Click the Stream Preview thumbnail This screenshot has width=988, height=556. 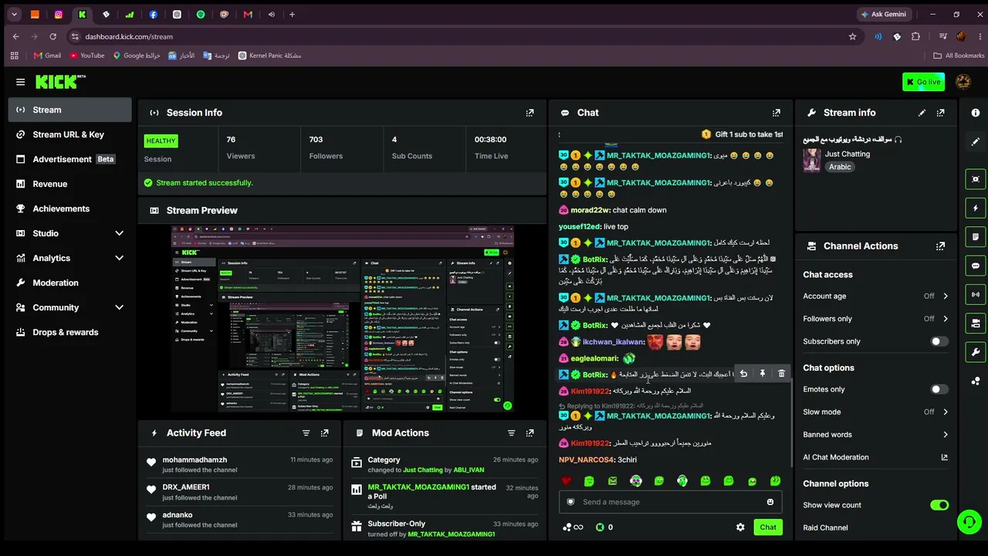point(343,319)
